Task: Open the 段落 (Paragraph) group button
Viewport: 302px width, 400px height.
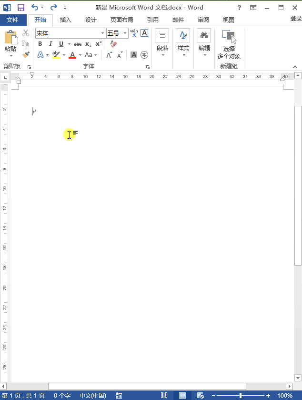Action: [162, 43]
